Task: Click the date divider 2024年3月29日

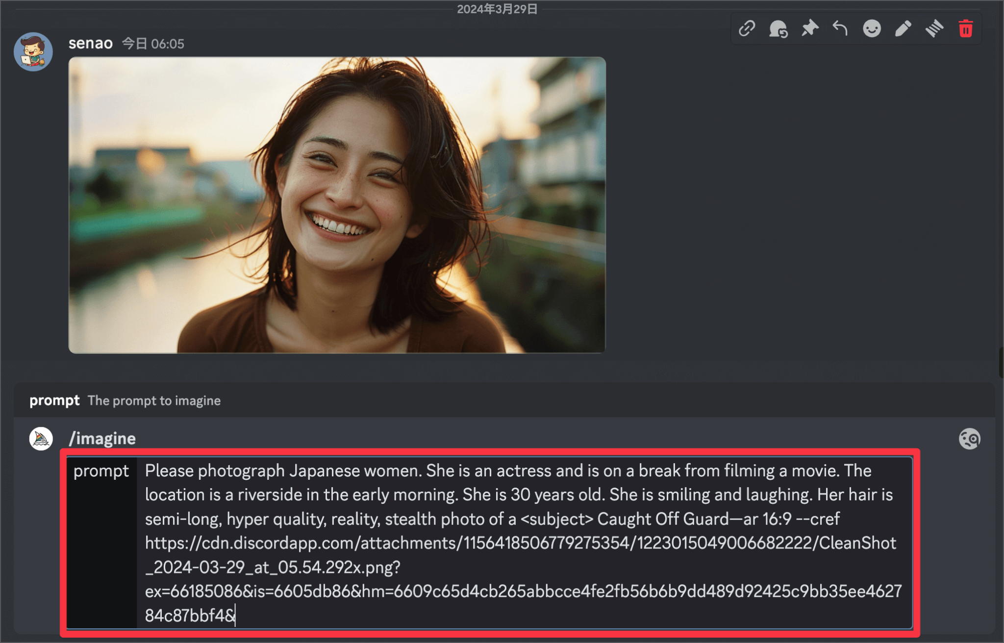Action: tap(497, 10)
